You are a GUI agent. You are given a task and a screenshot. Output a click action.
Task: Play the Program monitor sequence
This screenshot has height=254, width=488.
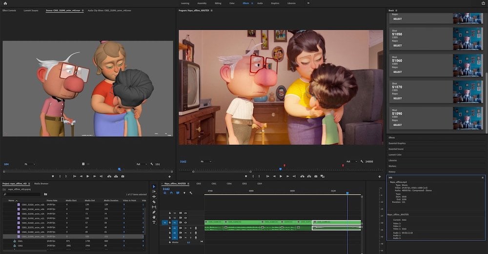(x=281, y=176)
